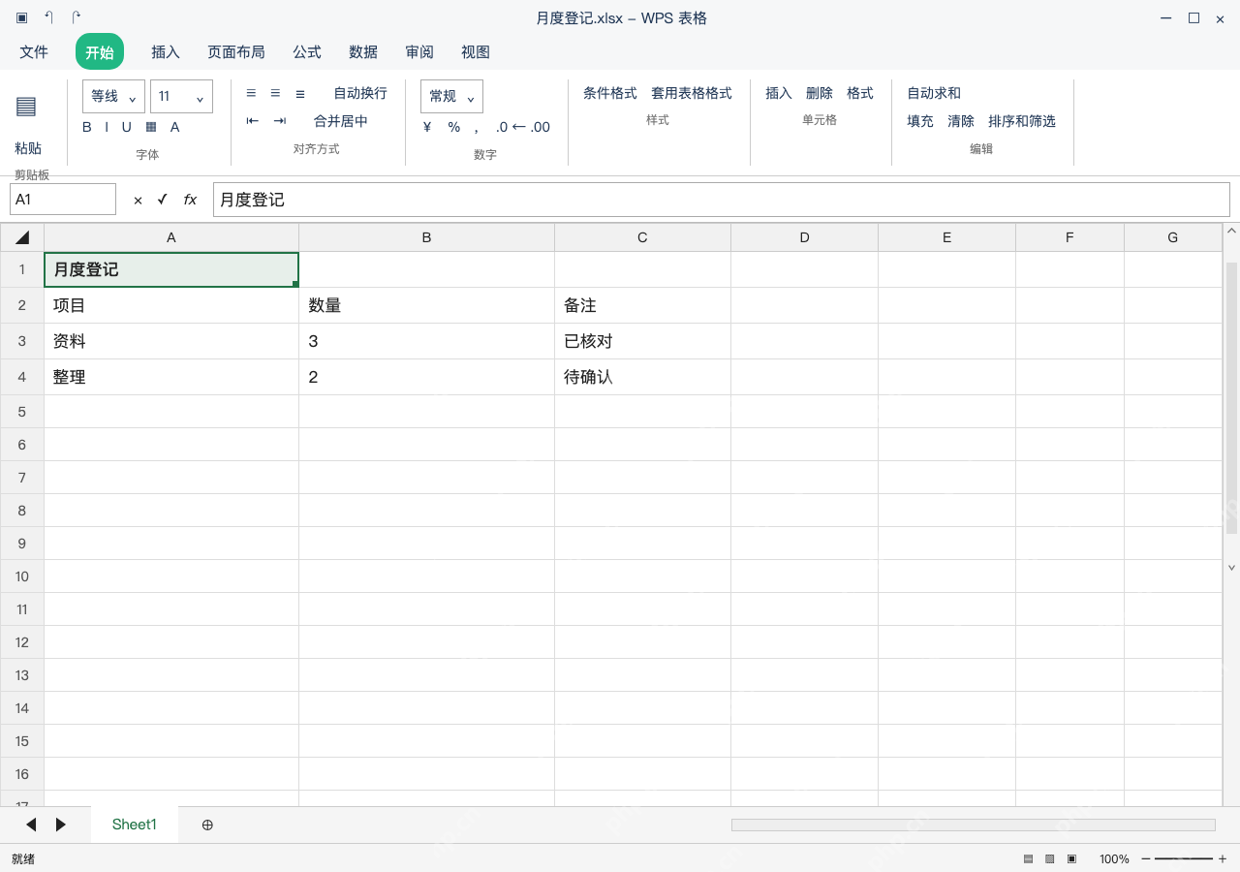Align text right in the cell

tap(300, 93)
